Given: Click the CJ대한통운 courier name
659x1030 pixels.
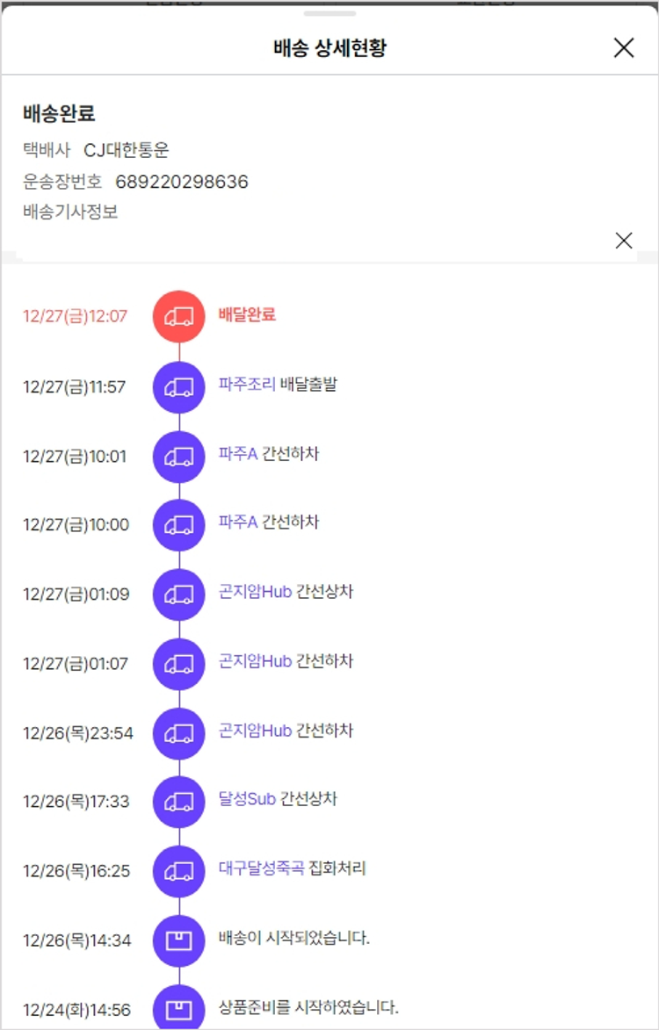Looking at the screenshot, I should pyautogui.click(x=127, y=150).
